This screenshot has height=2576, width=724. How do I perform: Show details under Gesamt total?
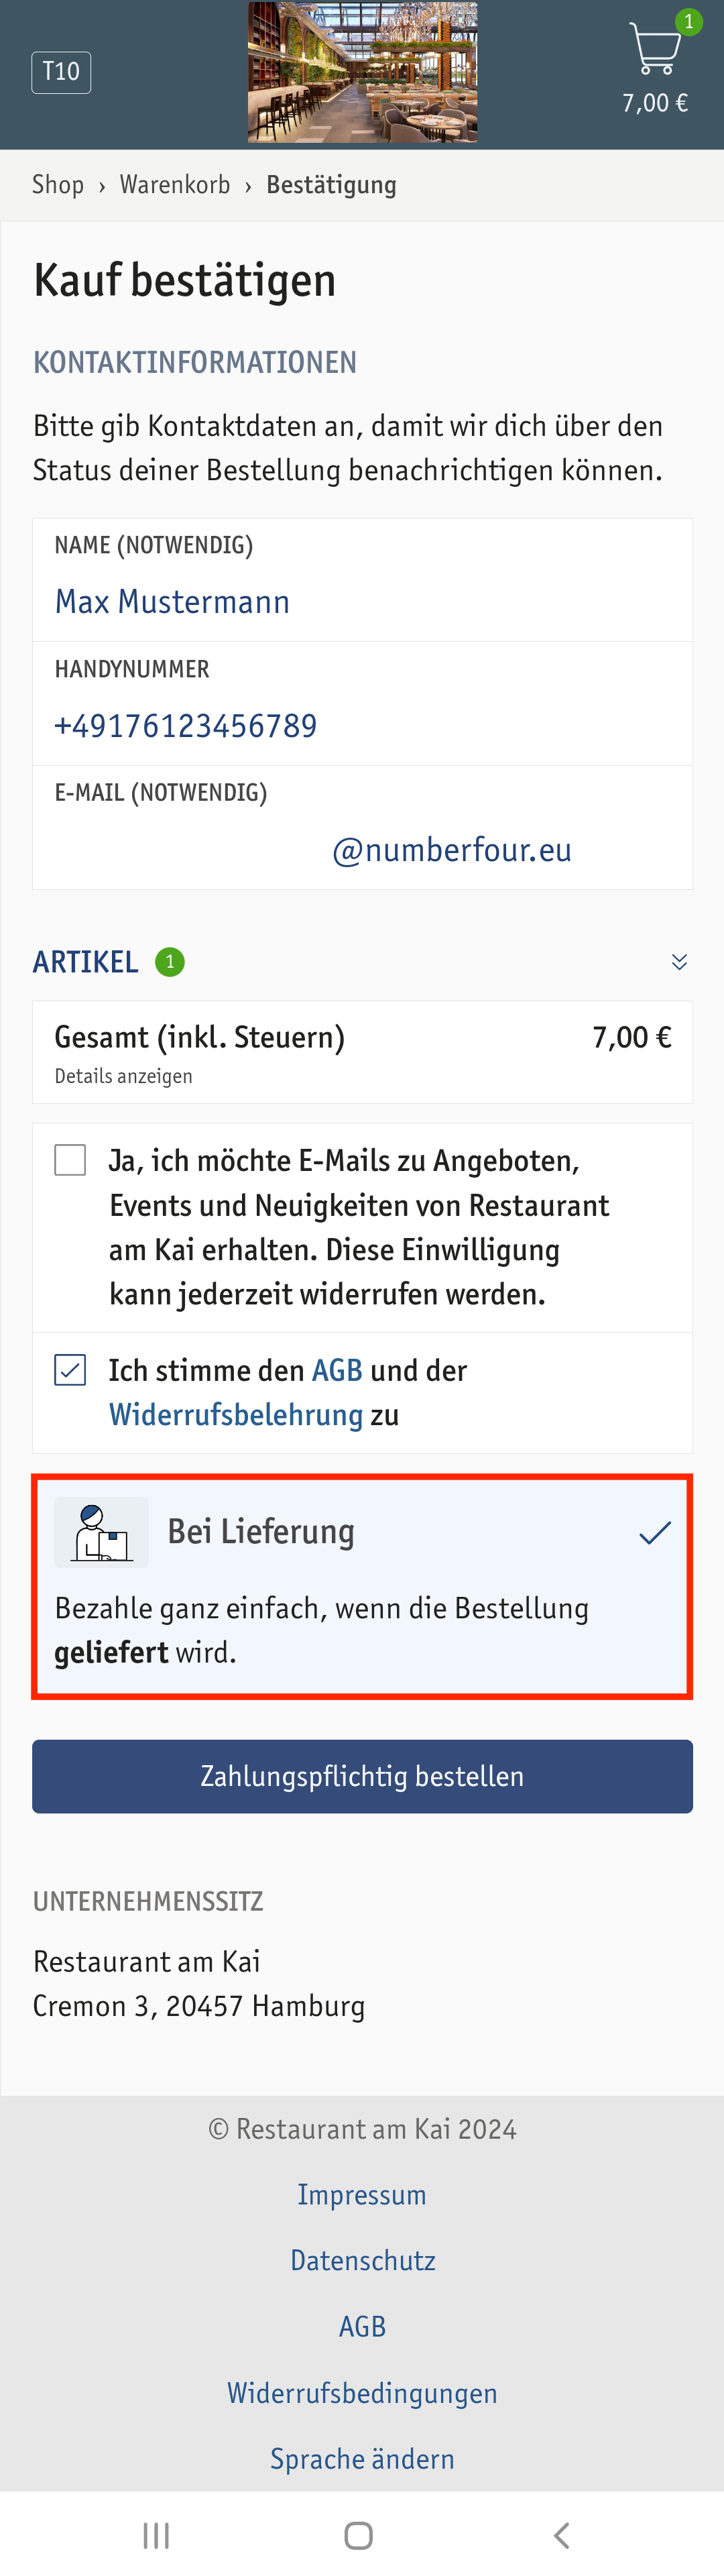click(124, 1076)
